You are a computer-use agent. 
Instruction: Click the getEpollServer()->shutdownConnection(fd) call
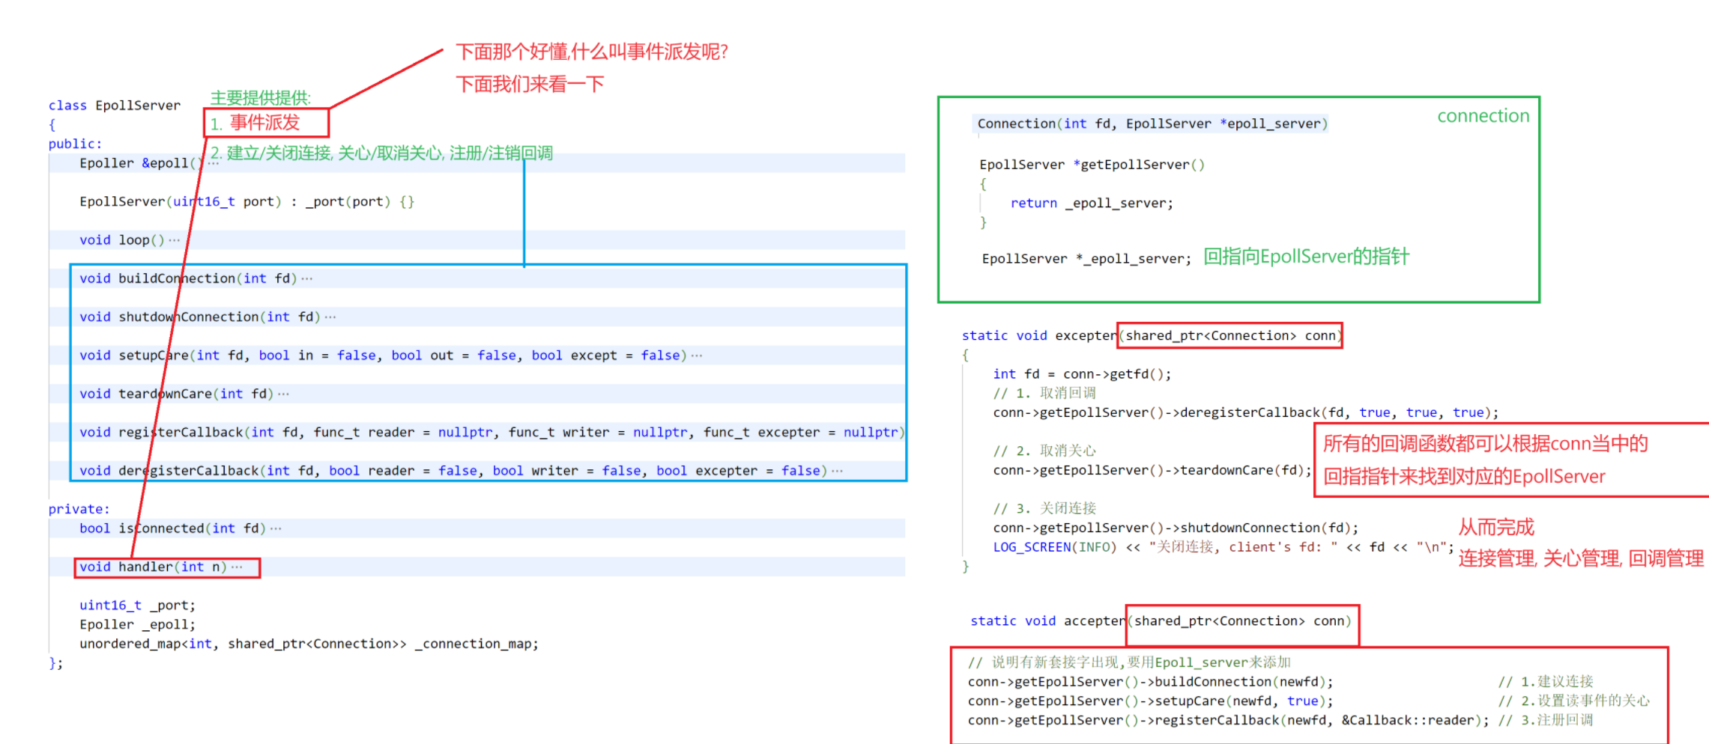1176,528
